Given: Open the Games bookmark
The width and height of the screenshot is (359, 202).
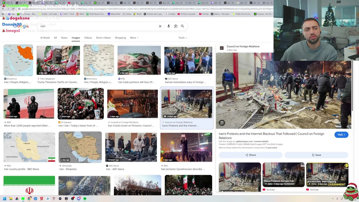Looking at the screenshot, I should tap(127, 14).
